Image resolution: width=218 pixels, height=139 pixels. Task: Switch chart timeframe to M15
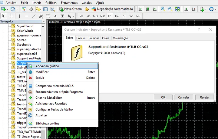95,16
